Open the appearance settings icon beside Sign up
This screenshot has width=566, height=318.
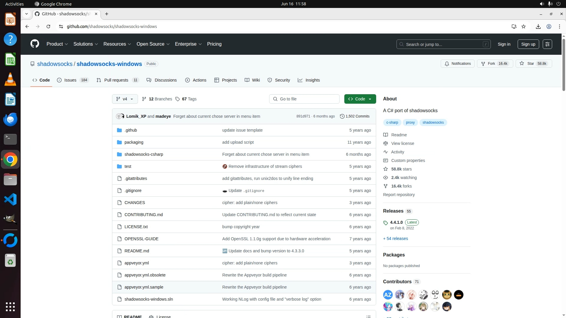547,44
